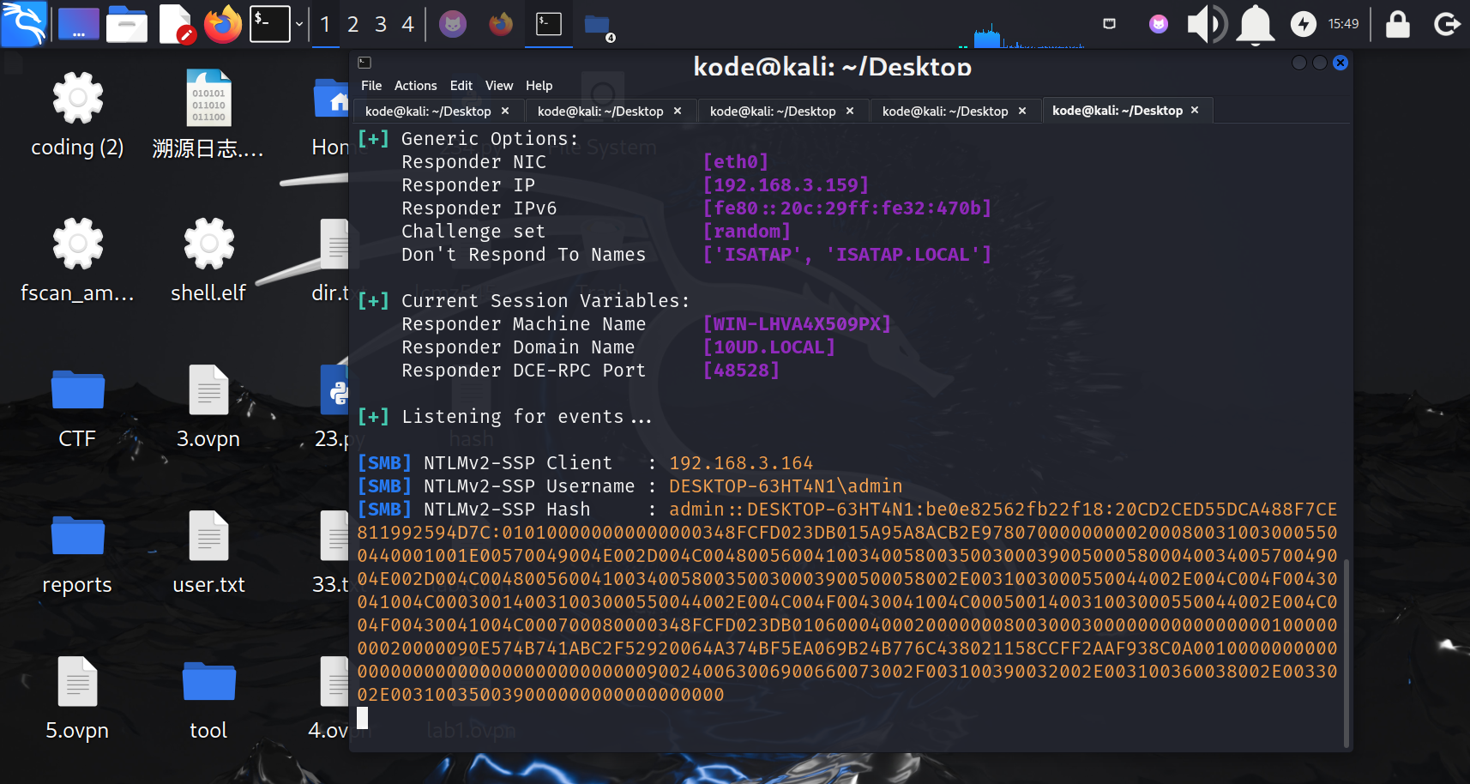Click the DCE-RPC port value 48528
The width and height of the screenshot is (1470, 784).
[741, 371]
